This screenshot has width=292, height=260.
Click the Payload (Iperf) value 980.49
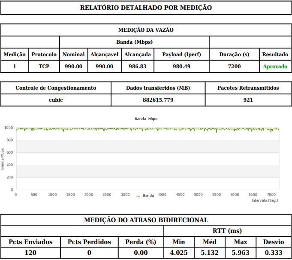181,67
